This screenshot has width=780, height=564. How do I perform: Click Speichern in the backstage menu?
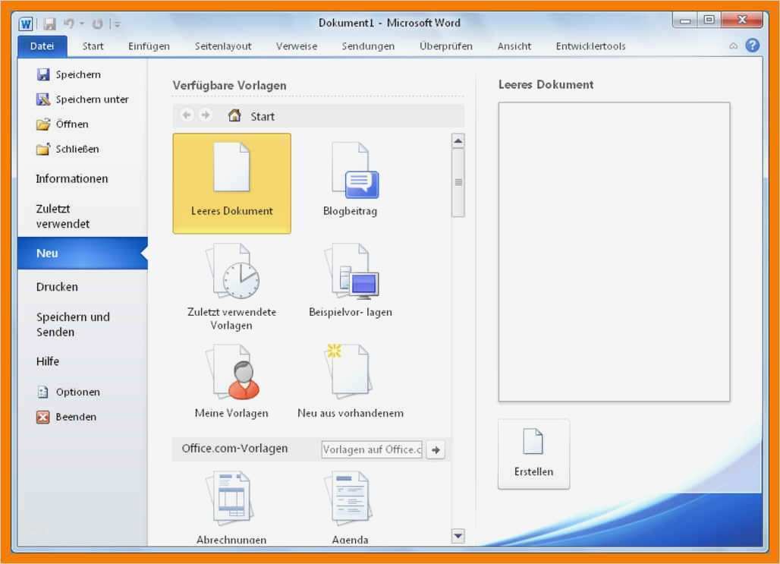click(69, 74)
